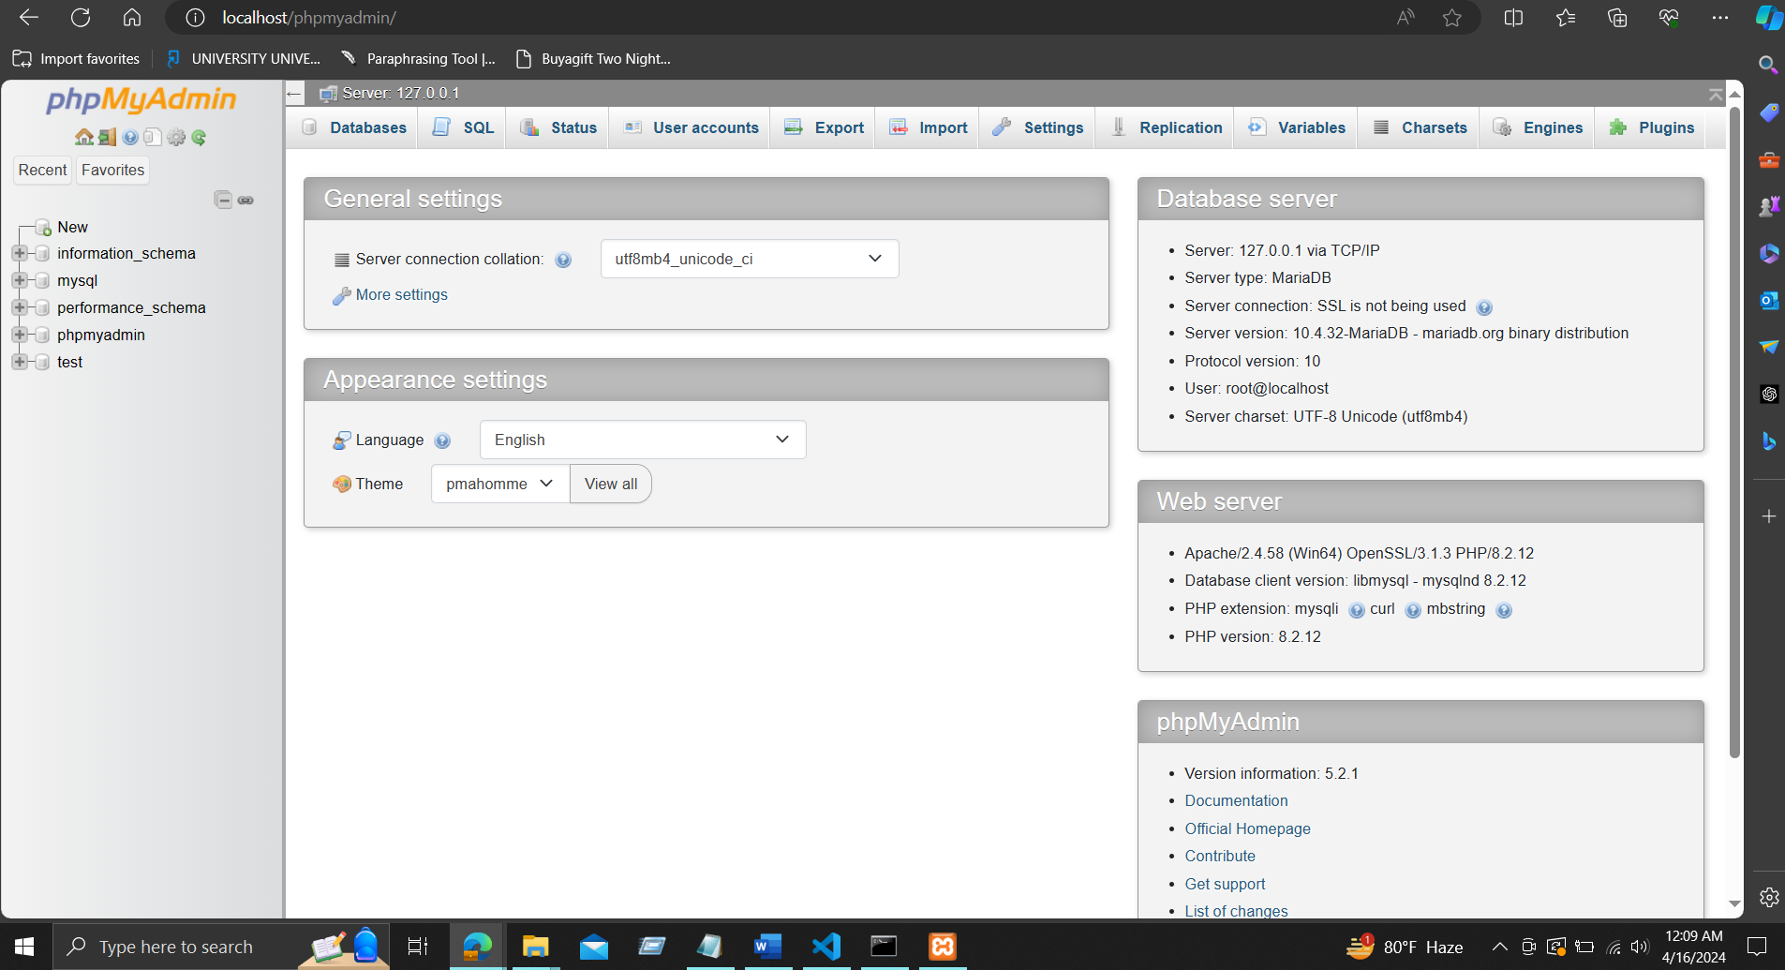This screenshot has width=1785, height=970.
Task: Open the Language dropdown showing English
Action: pos(643,440)
